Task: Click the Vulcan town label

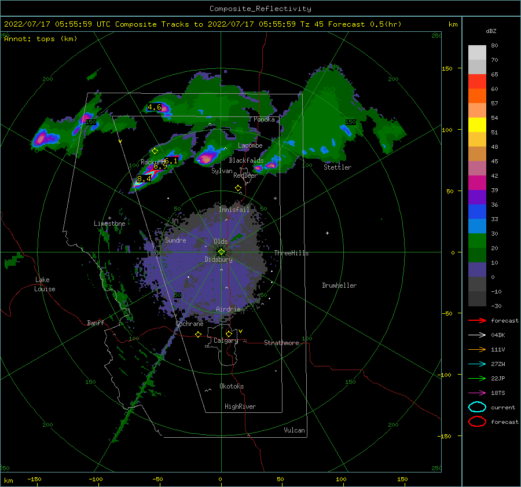Action: pos(295,430)
